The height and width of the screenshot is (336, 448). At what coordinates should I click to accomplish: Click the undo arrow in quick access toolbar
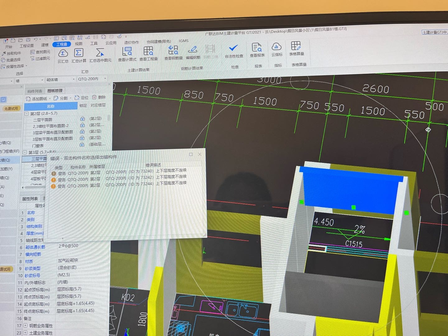point(36,40)
